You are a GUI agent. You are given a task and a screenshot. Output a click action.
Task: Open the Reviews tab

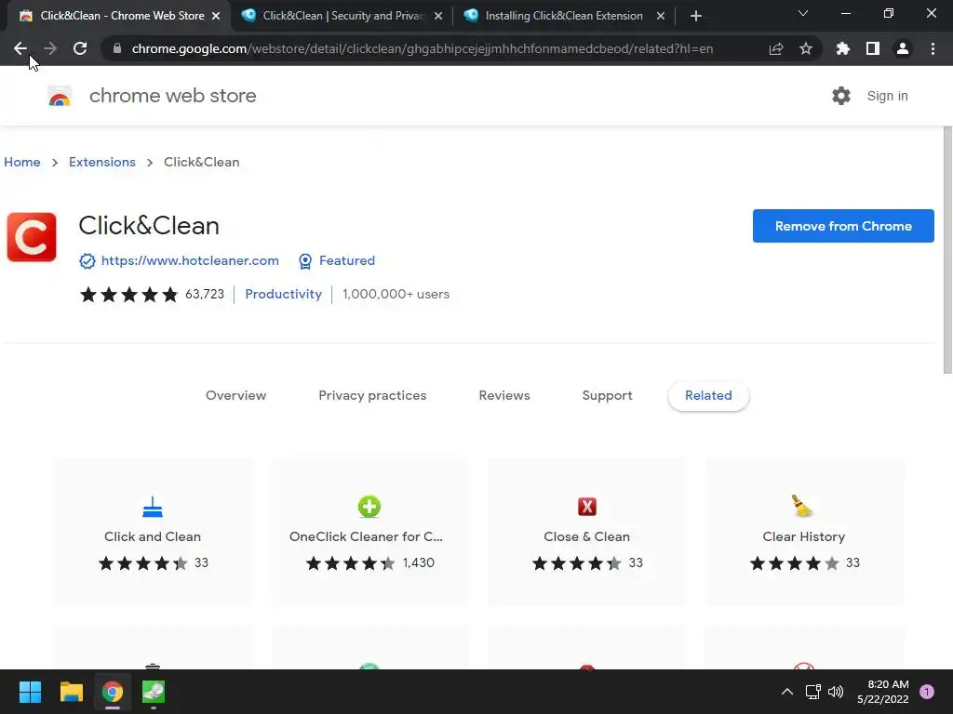504,395
